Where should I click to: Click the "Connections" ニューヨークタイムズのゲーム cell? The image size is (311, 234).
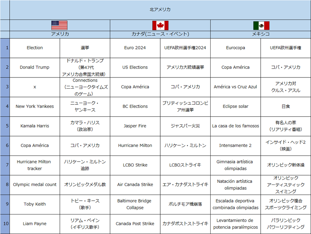pos(85,87)
